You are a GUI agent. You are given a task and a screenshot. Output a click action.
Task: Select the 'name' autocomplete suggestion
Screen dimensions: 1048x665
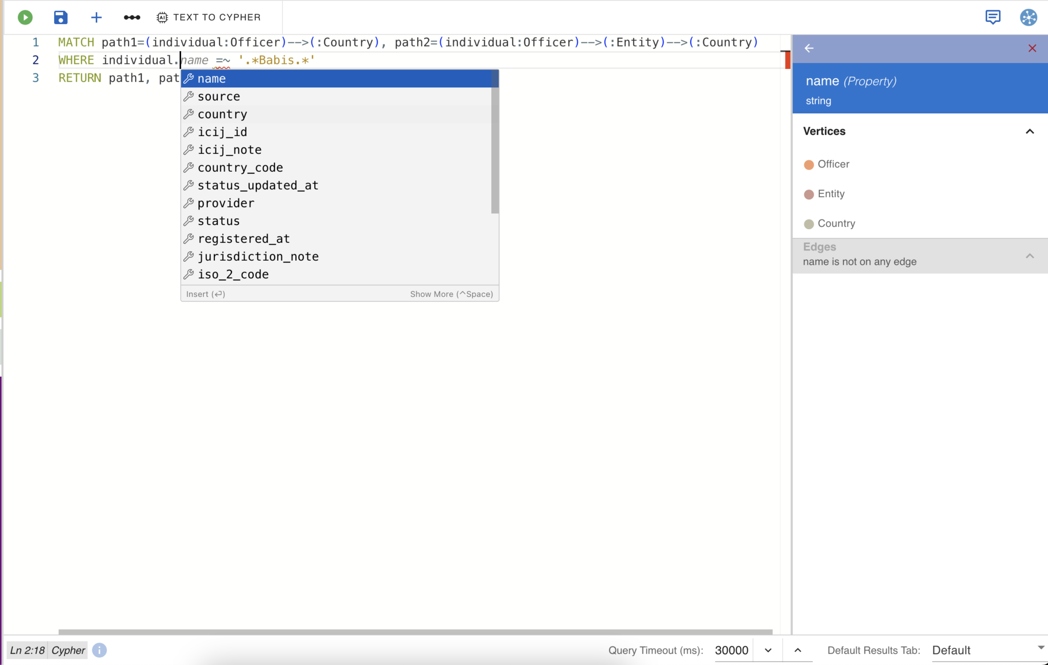pyautogui.click(x=336, y=79)
